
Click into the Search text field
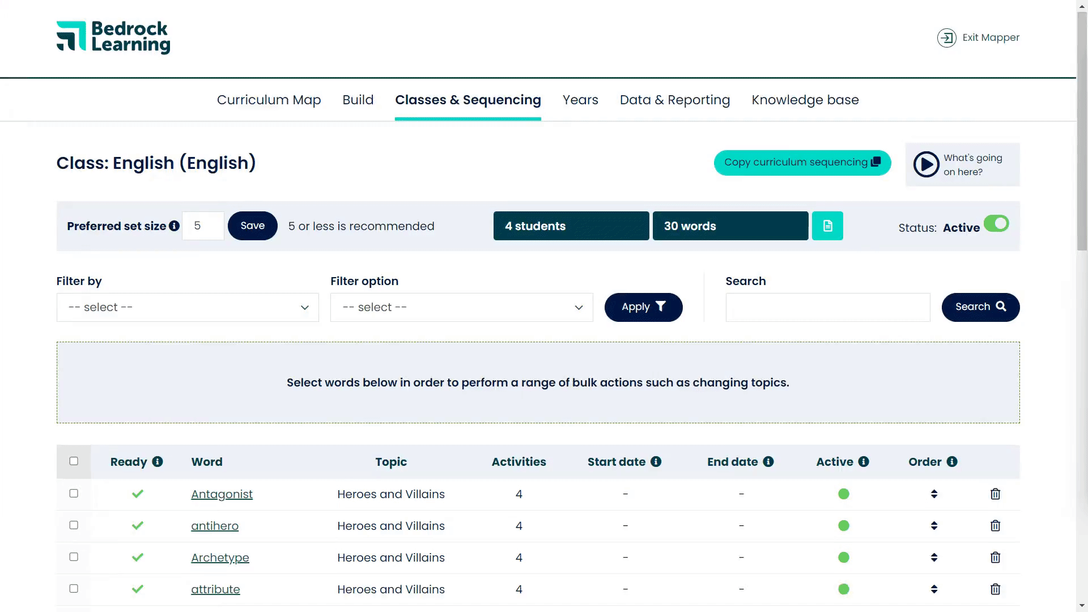coord(827,308)
